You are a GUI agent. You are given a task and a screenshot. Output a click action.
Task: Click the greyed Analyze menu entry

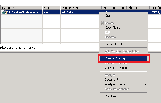pyautogui.click(x=110, y=75)
